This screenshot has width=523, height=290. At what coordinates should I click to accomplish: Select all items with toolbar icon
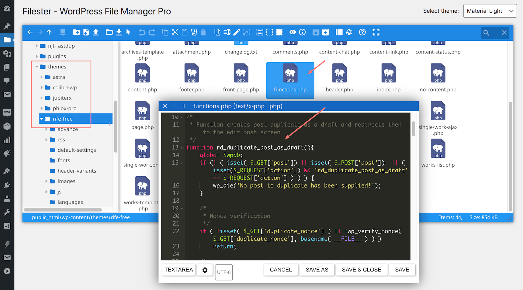click(x=260, y=32)
